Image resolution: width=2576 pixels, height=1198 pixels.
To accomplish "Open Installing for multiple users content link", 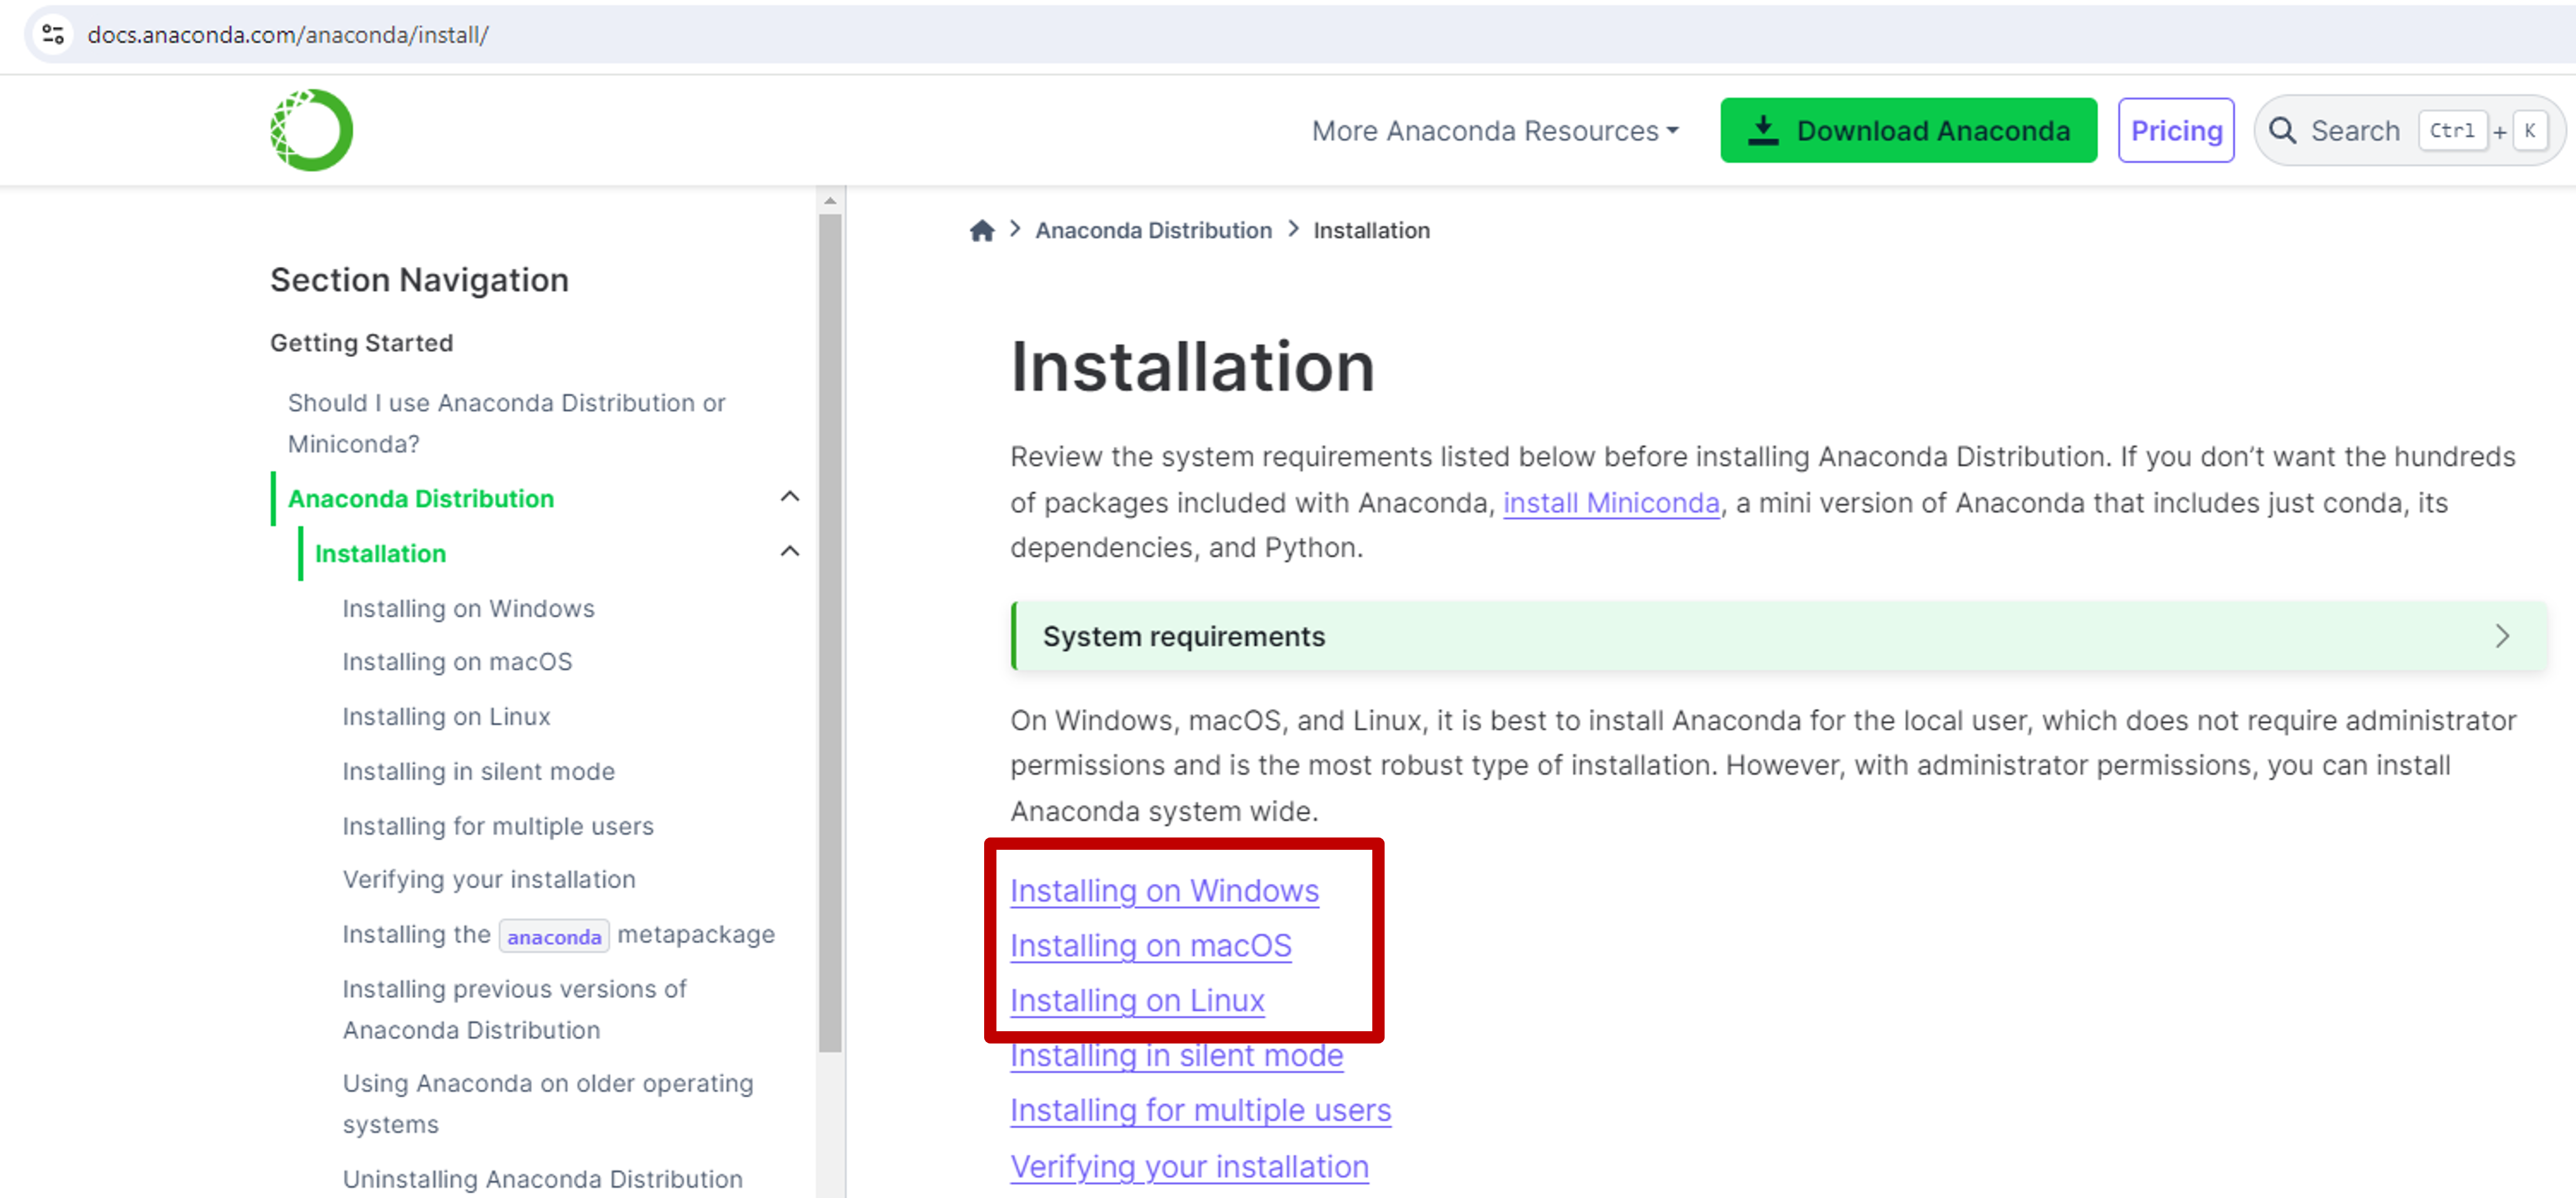I will [1200, 1111].
